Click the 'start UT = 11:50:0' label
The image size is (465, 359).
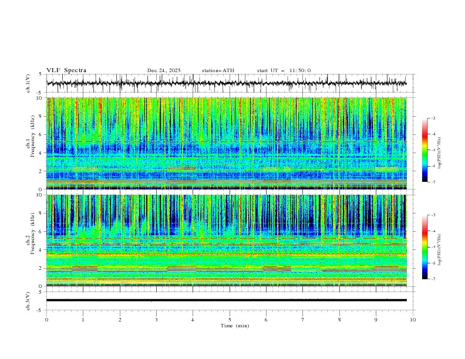284,70
